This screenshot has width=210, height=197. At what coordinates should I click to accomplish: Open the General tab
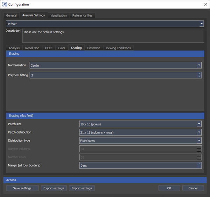point(11,15)
